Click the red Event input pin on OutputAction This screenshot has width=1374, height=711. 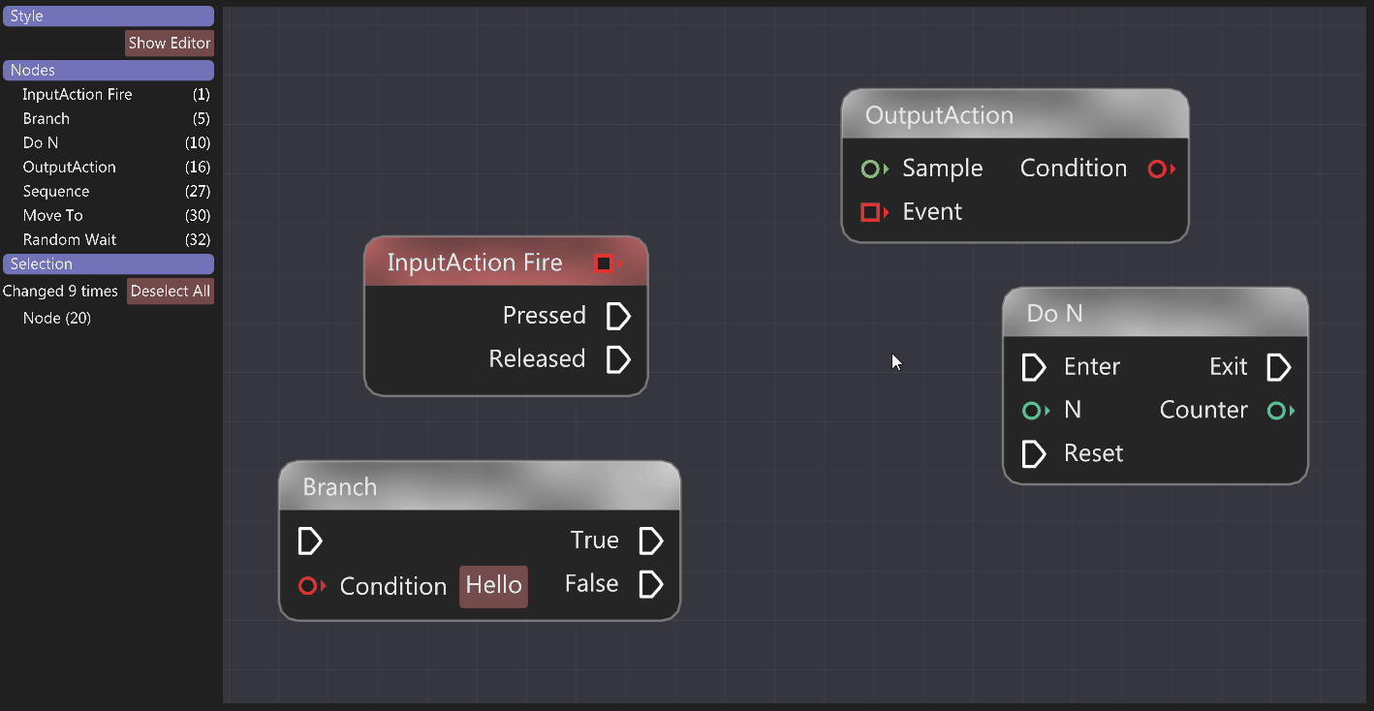[x=874, y=212]
